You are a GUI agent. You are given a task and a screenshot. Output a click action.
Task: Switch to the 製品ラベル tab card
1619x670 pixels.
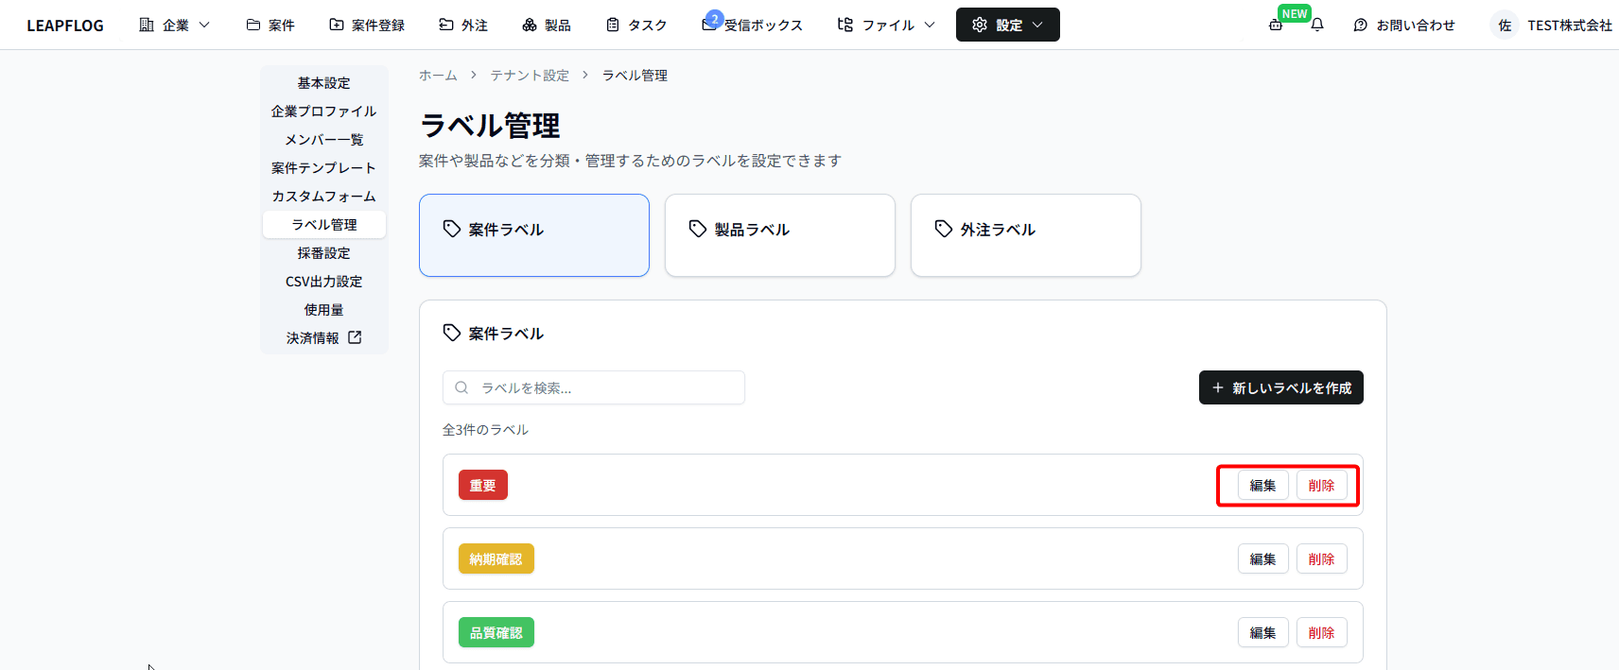point(780,235)
